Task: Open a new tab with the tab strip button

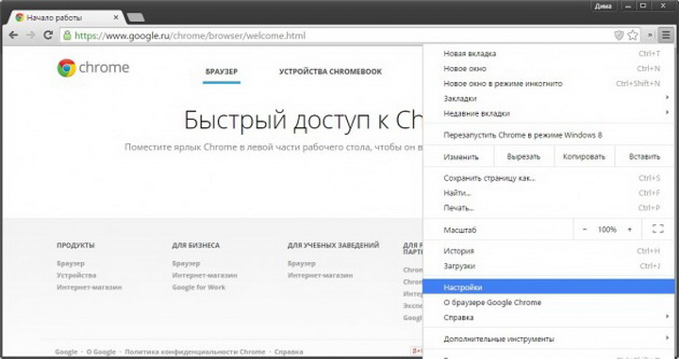Action: click(x=136, y=17)
